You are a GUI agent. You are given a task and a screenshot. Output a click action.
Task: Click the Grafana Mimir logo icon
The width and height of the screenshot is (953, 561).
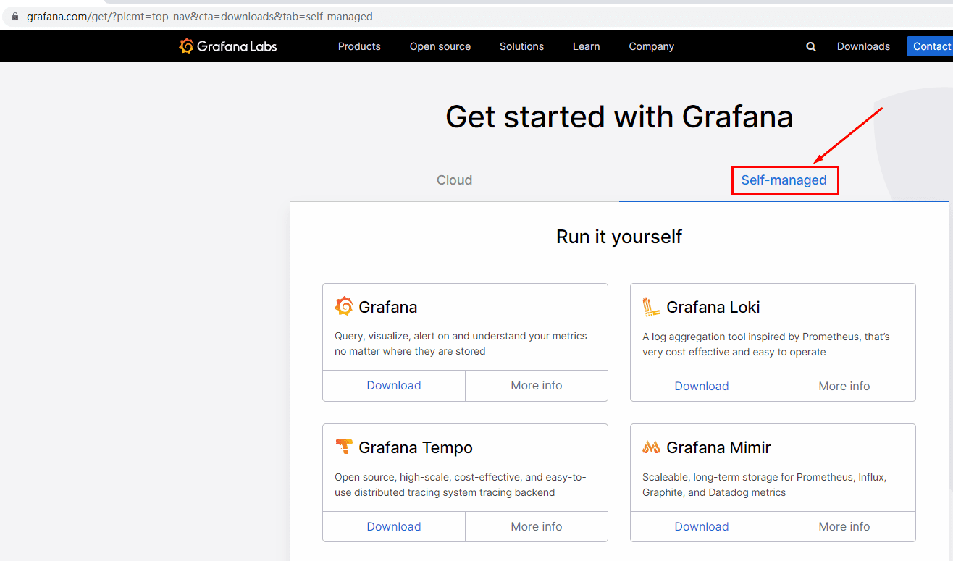651,447
